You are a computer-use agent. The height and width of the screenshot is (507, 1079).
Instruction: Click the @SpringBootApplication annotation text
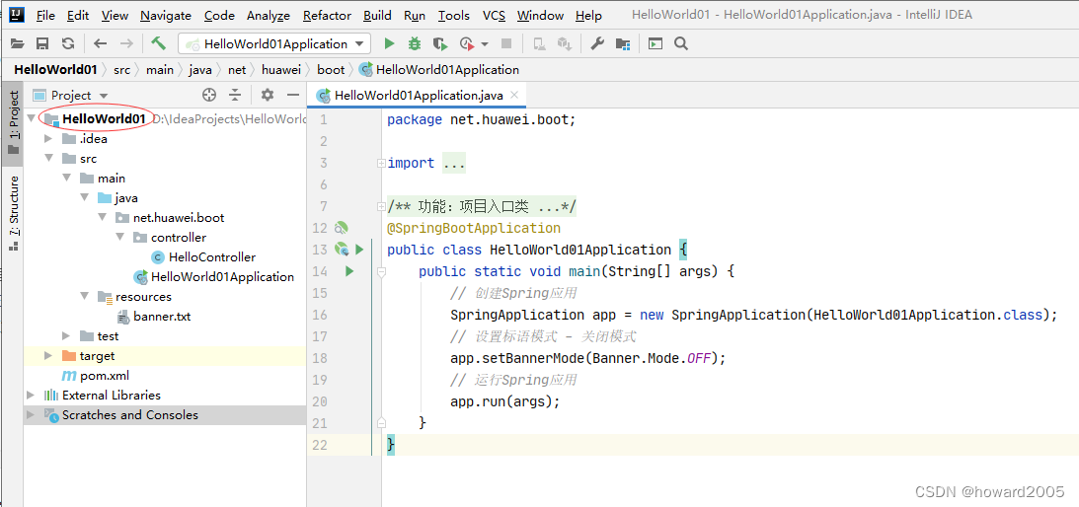[x=474, y=228]
